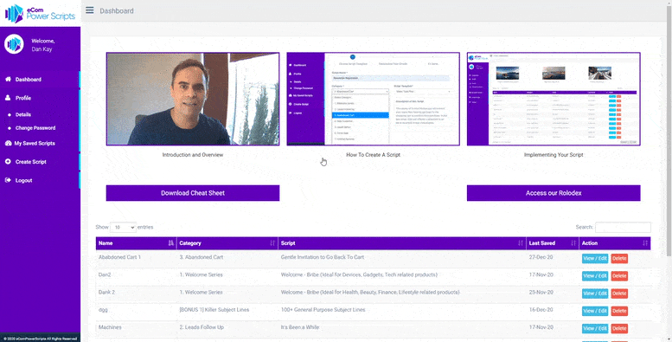Click the Dashboard home icon

tap(8, 80)
